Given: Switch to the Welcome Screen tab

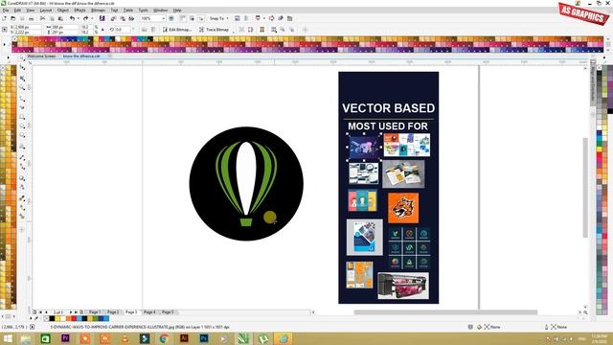Looking at the screenshot, I should (41, 57).
